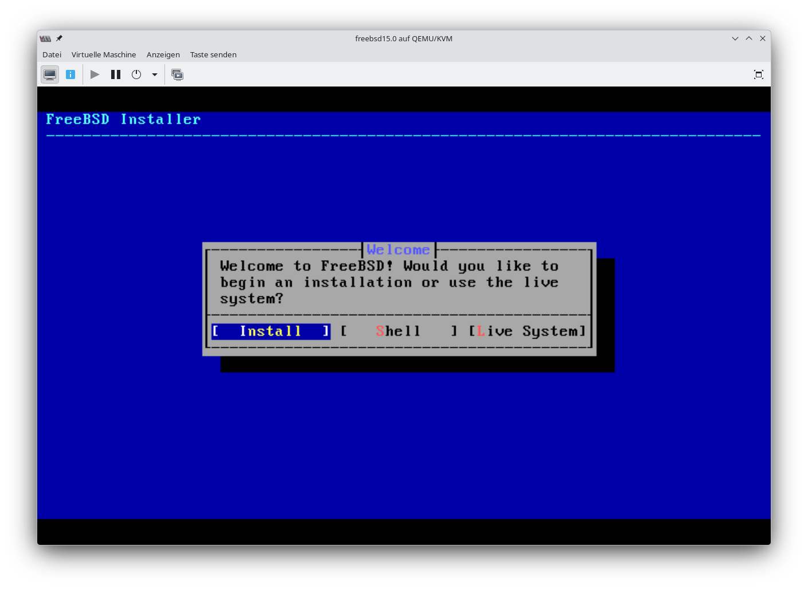Choose Install in the Welcome dialog
Screen dimensions: 808x589
point(270,331)
